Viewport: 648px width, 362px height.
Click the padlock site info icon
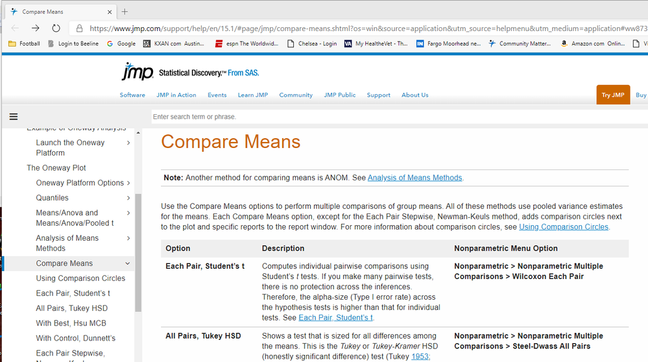[x=79, y=28]
